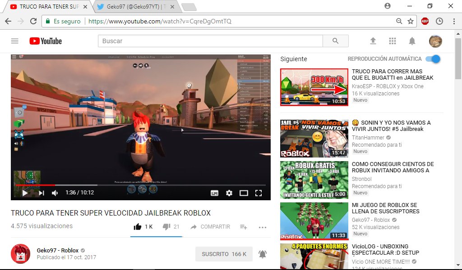The image size is (462, 270).
Task: Open the JAIL BREAK #5 video thumbnail
Action: [x=314, y=139]
